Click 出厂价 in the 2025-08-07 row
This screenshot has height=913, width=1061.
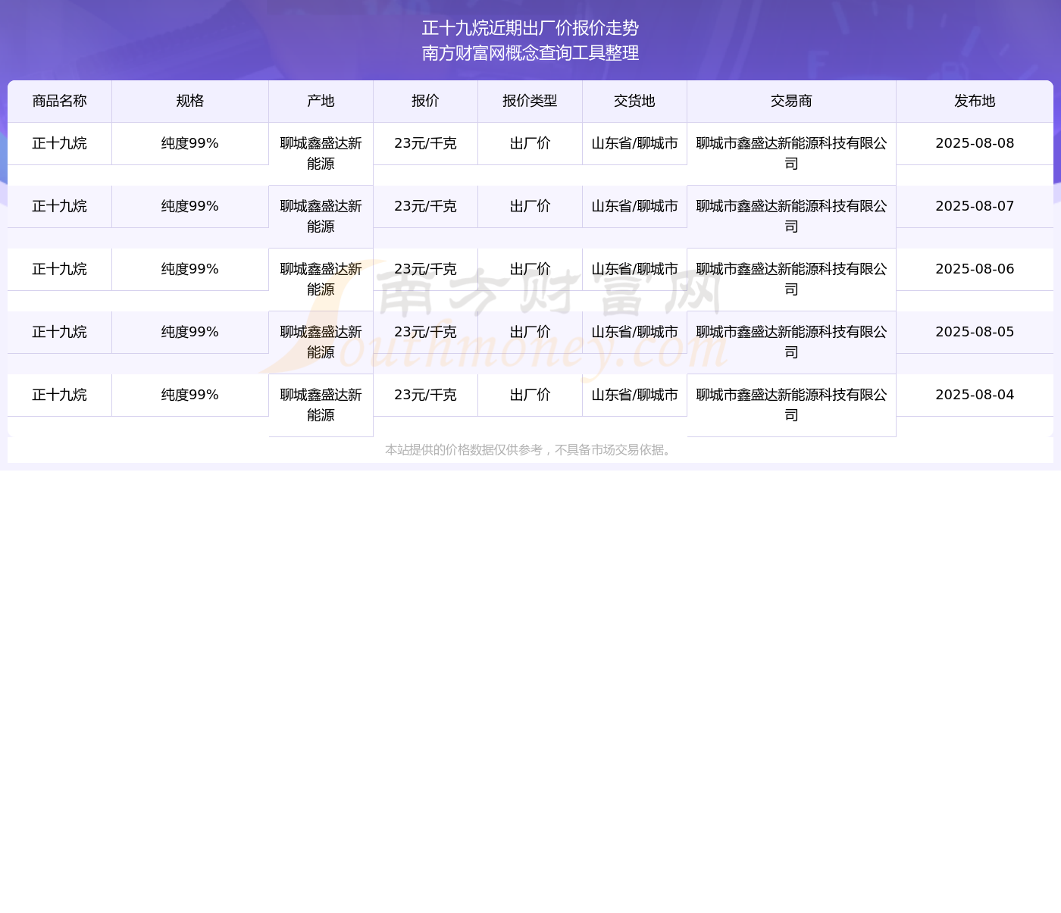(x=530, y=206)
